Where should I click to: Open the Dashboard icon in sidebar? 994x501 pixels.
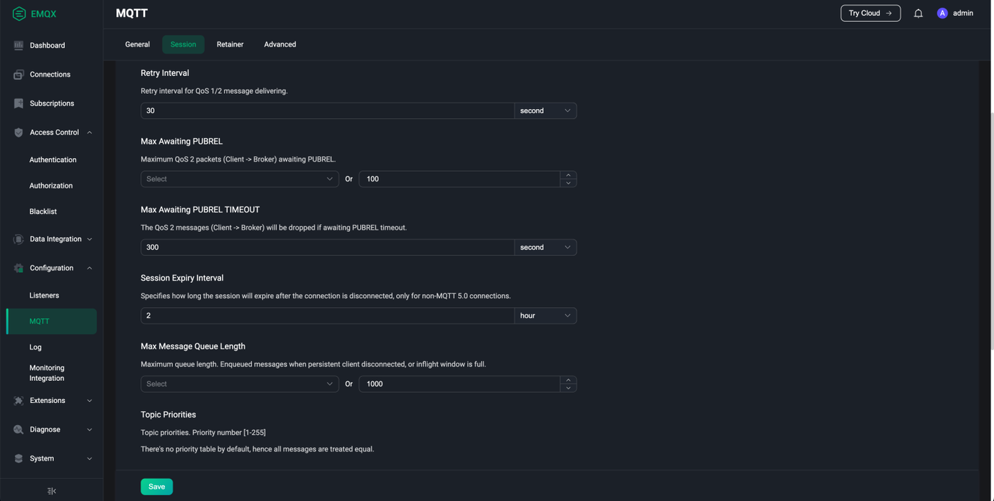coord(19,46)
